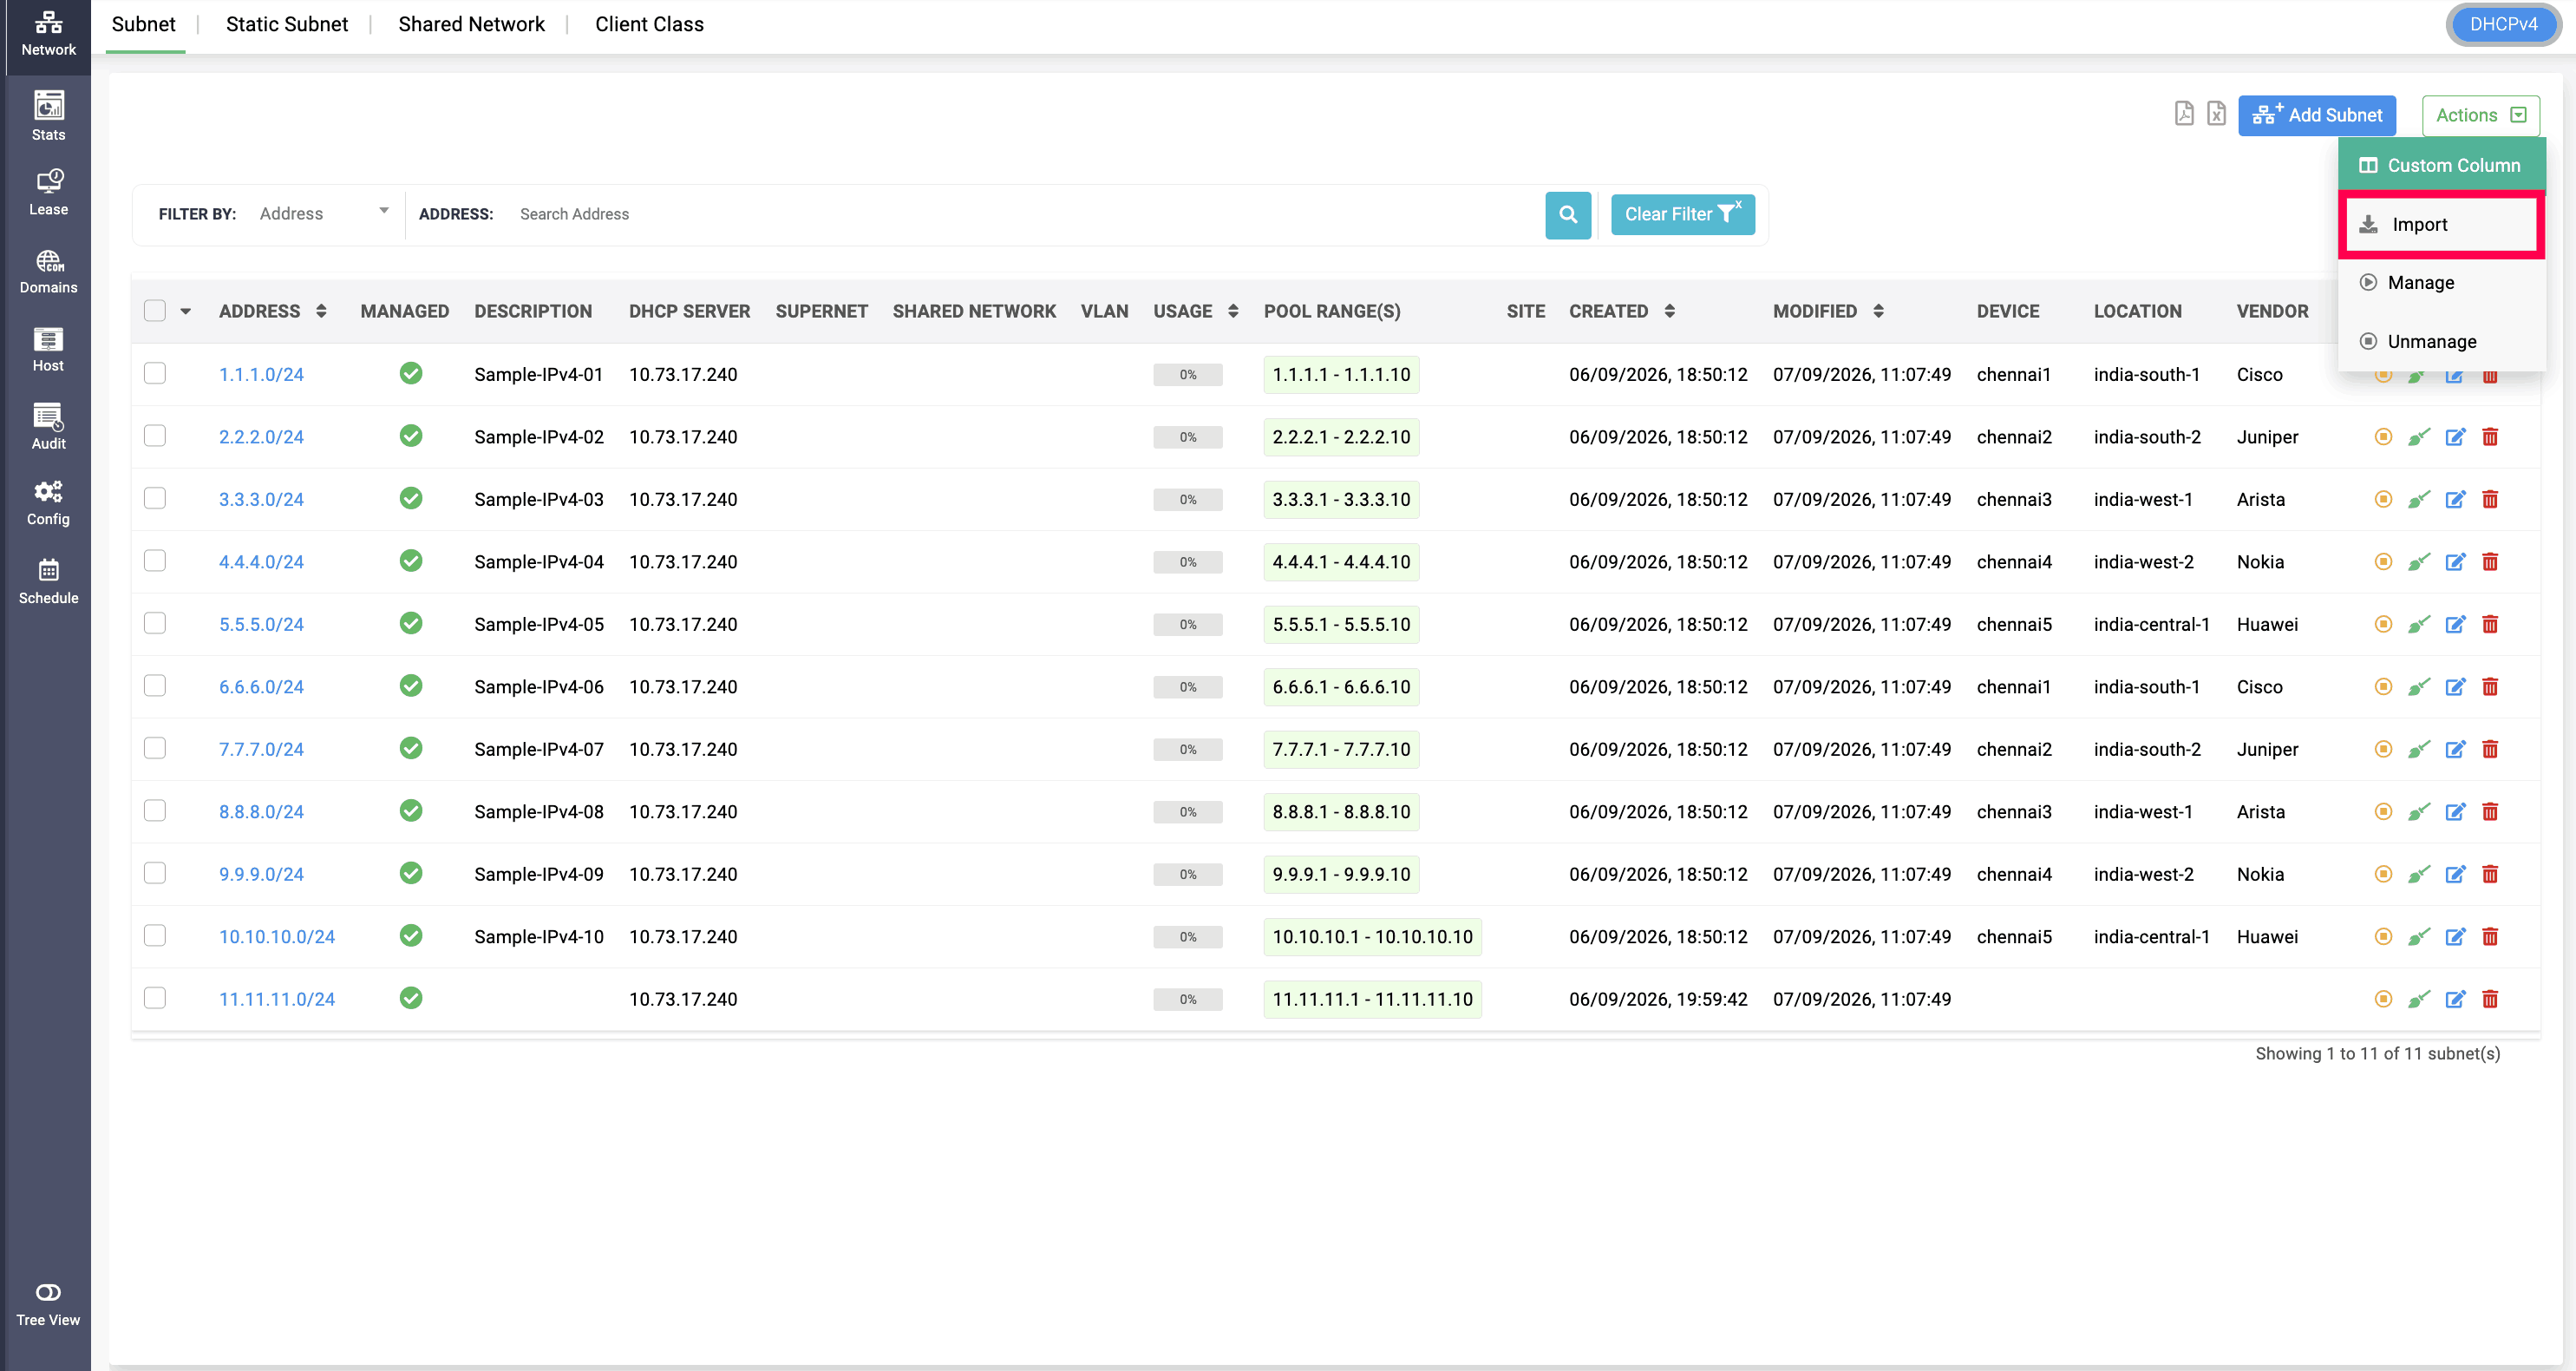Click the Search Address input field
Viewport: 2576px width, 1371px height.
pyautogui.click(x=1025, y=214)
